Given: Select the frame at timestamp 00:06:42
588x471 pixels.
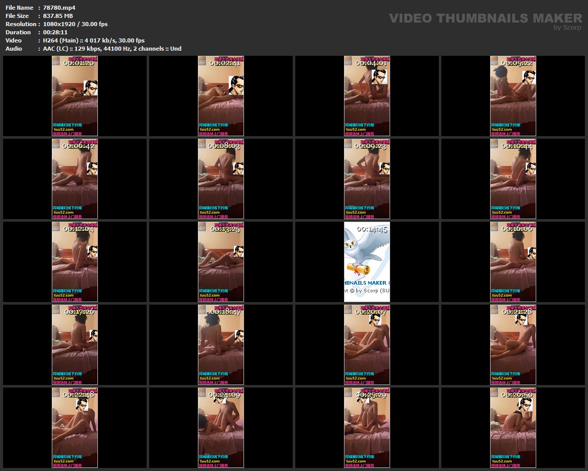Looking at the screenshot, I should 75,179.
